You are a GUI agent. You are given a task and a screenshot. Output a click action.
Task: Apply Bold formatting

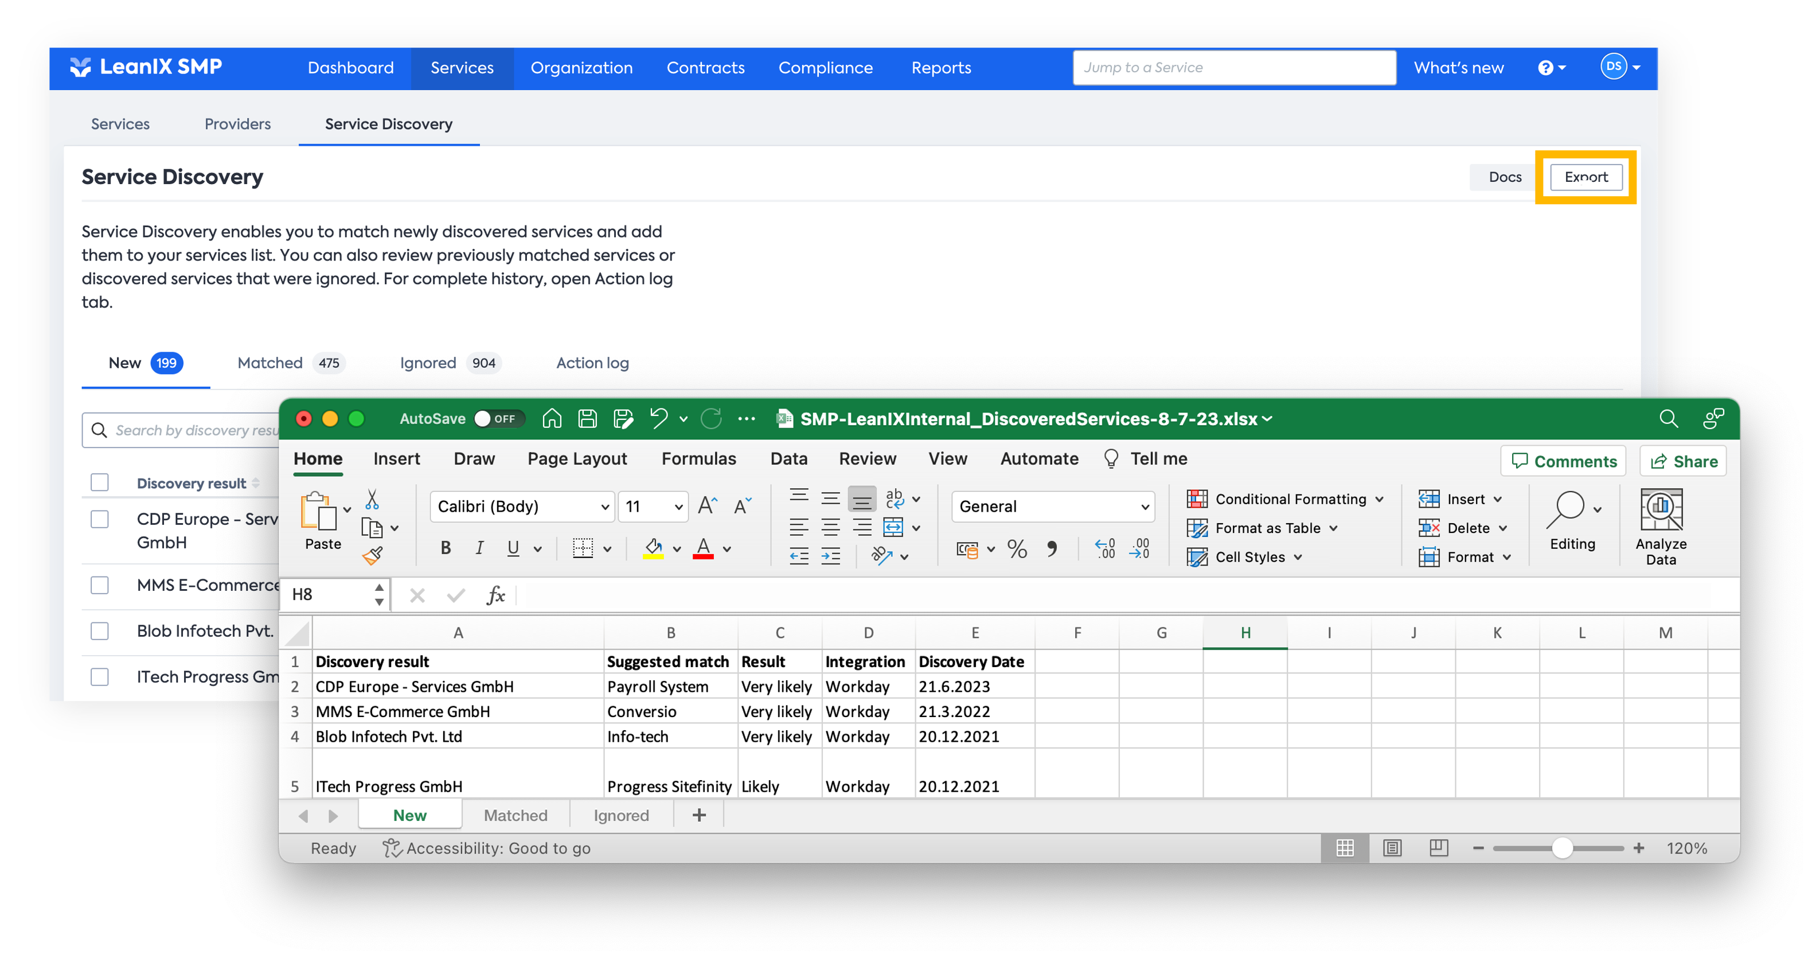coord(446,548)
